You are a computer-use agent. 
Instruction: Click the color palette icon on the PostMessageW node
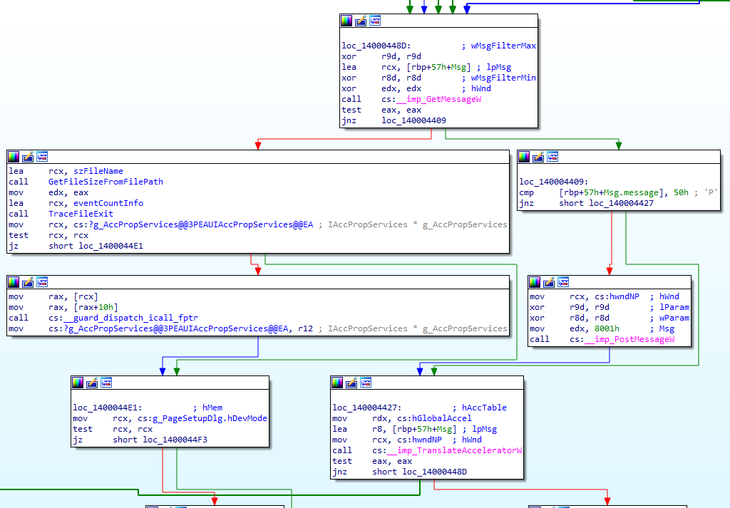(x=533, y=281)
